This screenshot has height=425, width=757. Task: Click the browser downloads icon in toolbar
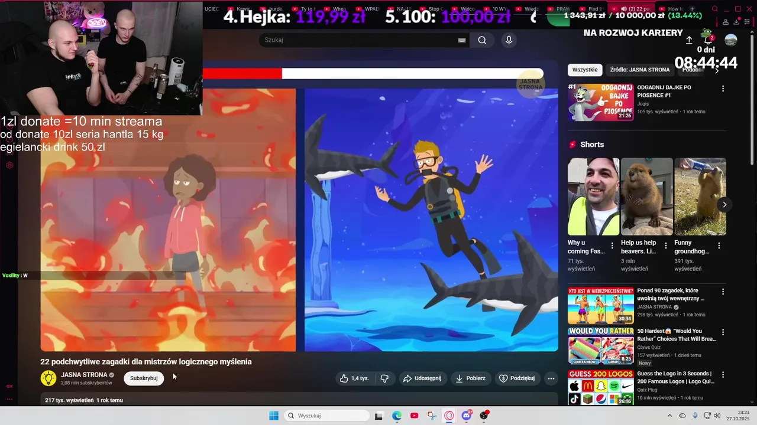point(736,22)
